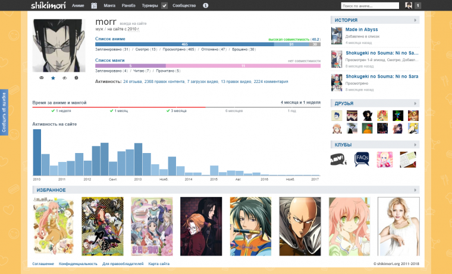This screenshot has width=452, height=274.
Task: Expand the Клубы section arrow
Action: click(x=416, y=145)
